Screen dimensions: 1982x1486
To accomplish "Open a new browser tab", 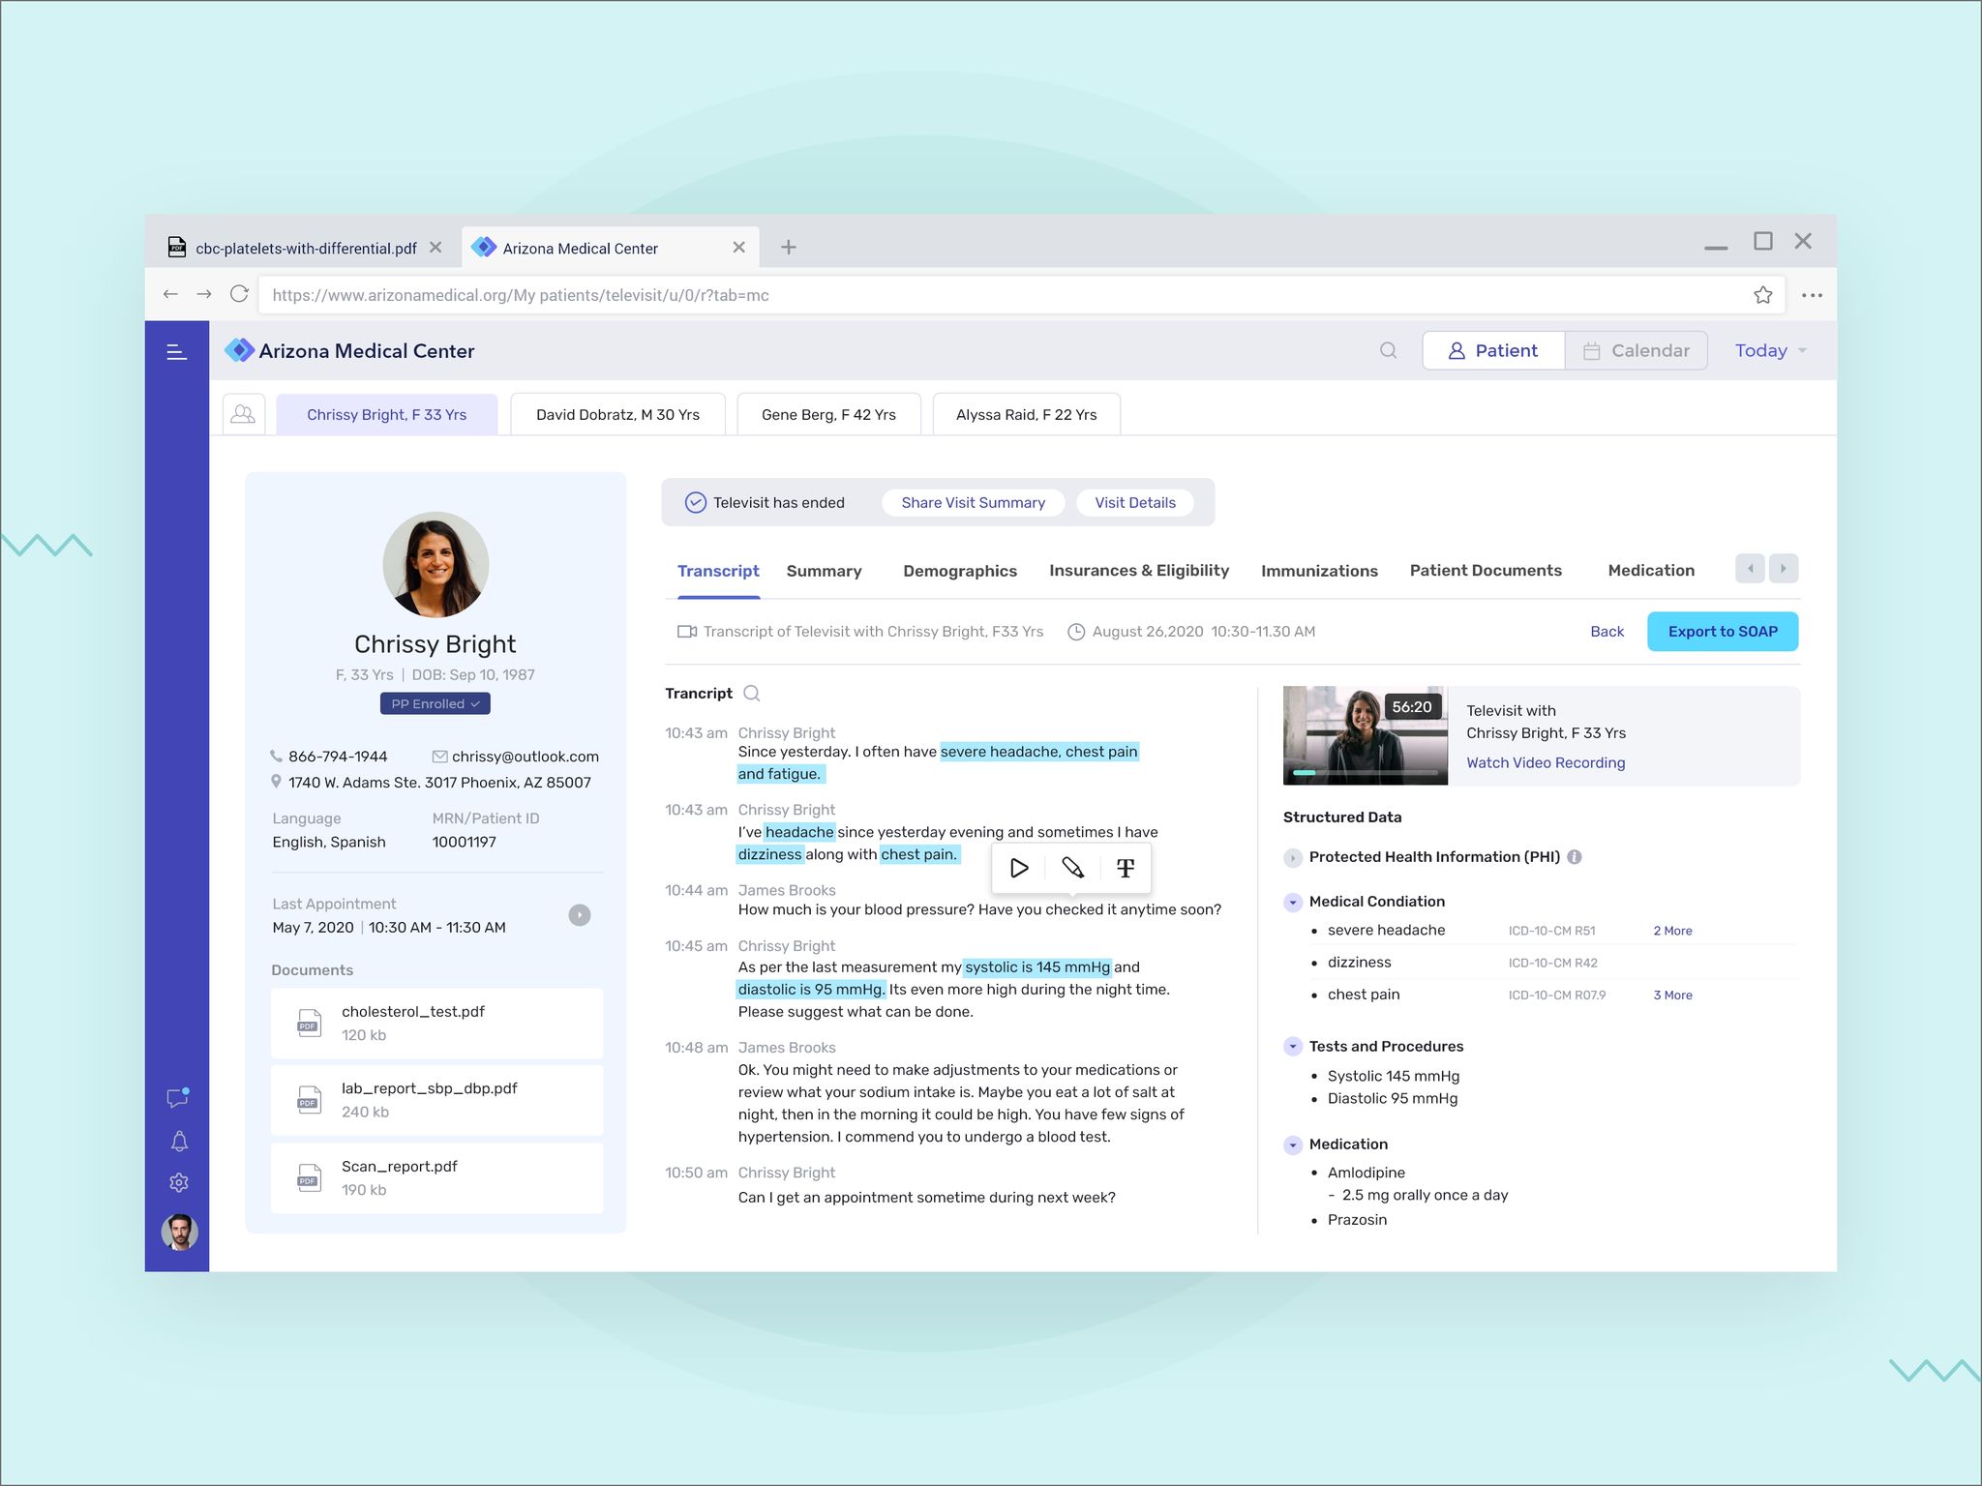I will coord(789,247).
